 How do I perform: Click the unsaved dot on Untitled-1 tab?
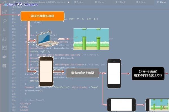(68, 2)
